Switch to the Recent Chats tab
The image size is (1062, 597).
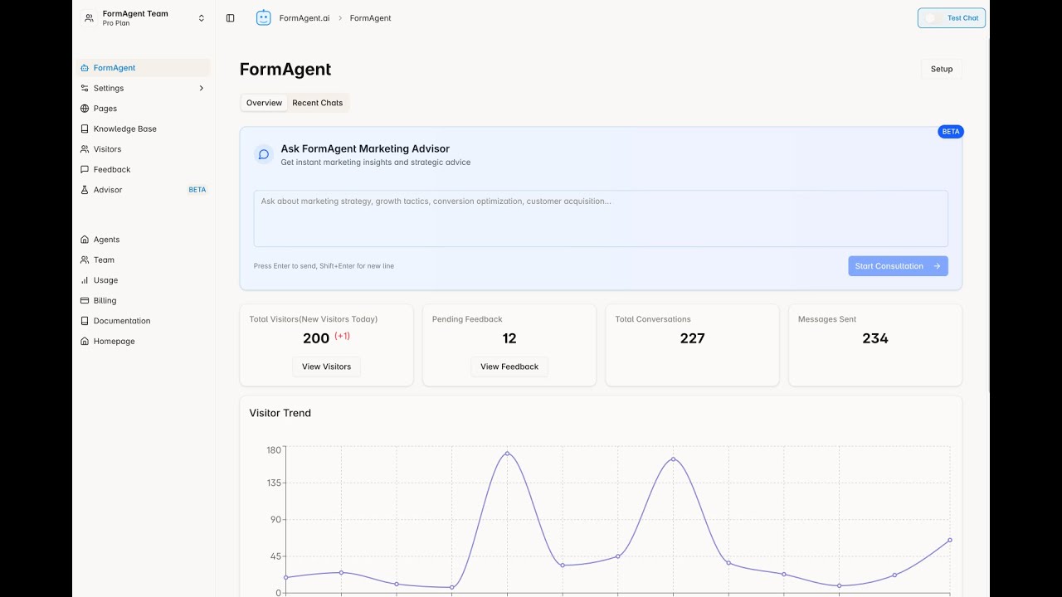pos(318,103)
